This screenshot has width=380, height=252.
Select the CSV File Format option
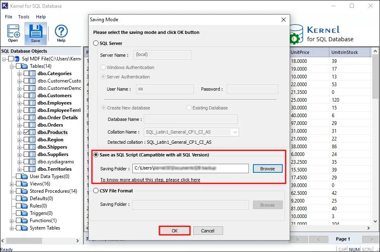coord(96,190)
